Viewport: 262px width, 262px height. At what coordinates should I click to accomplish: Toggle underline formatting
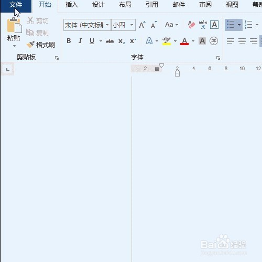pyautogui.click(x=92, y=41)
